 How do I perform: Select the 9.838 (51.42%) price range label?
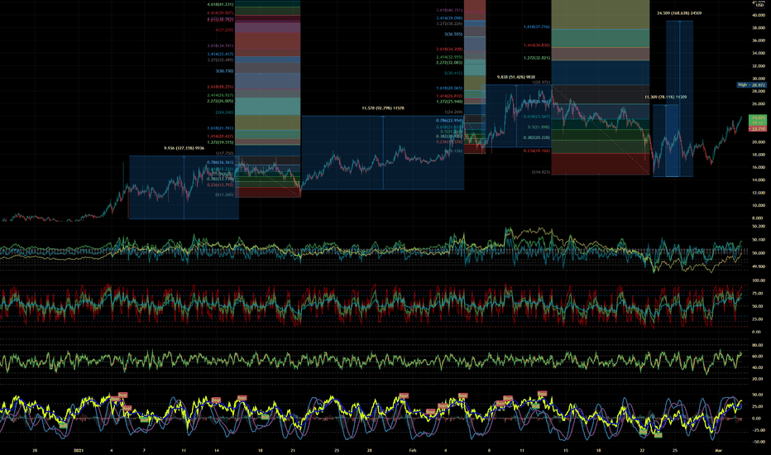point(516,77)
